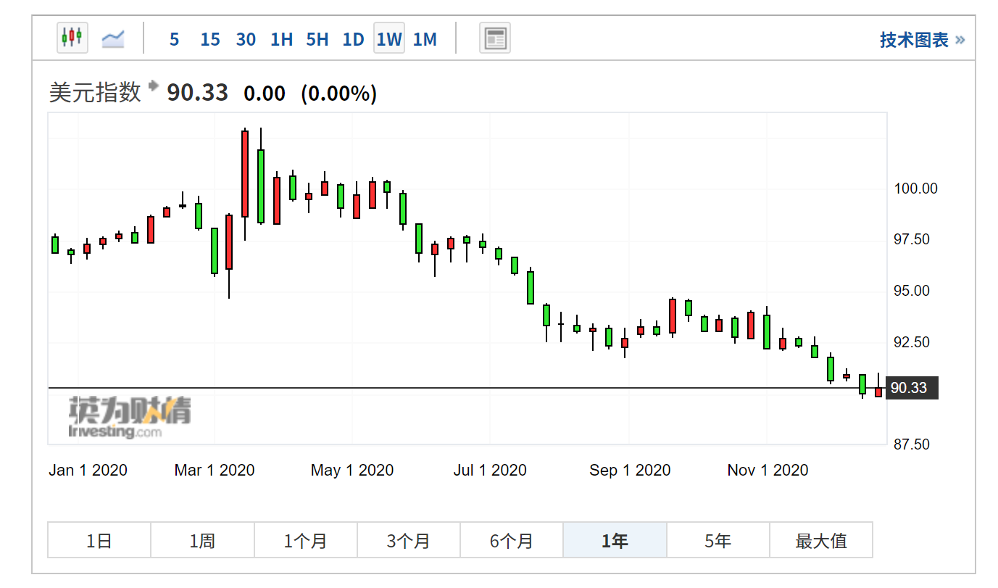Click the 90.33 current price marker
Viewport: 998px width, 588px height.
[912, 388]
